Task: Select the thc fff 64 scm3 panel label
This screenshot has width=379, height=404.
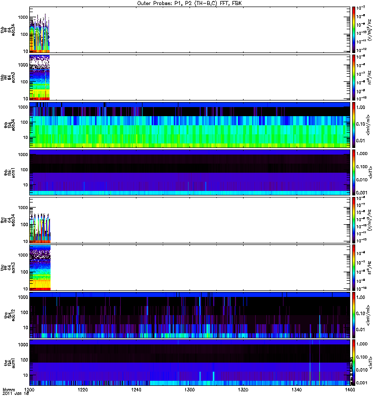Action: 8,268
